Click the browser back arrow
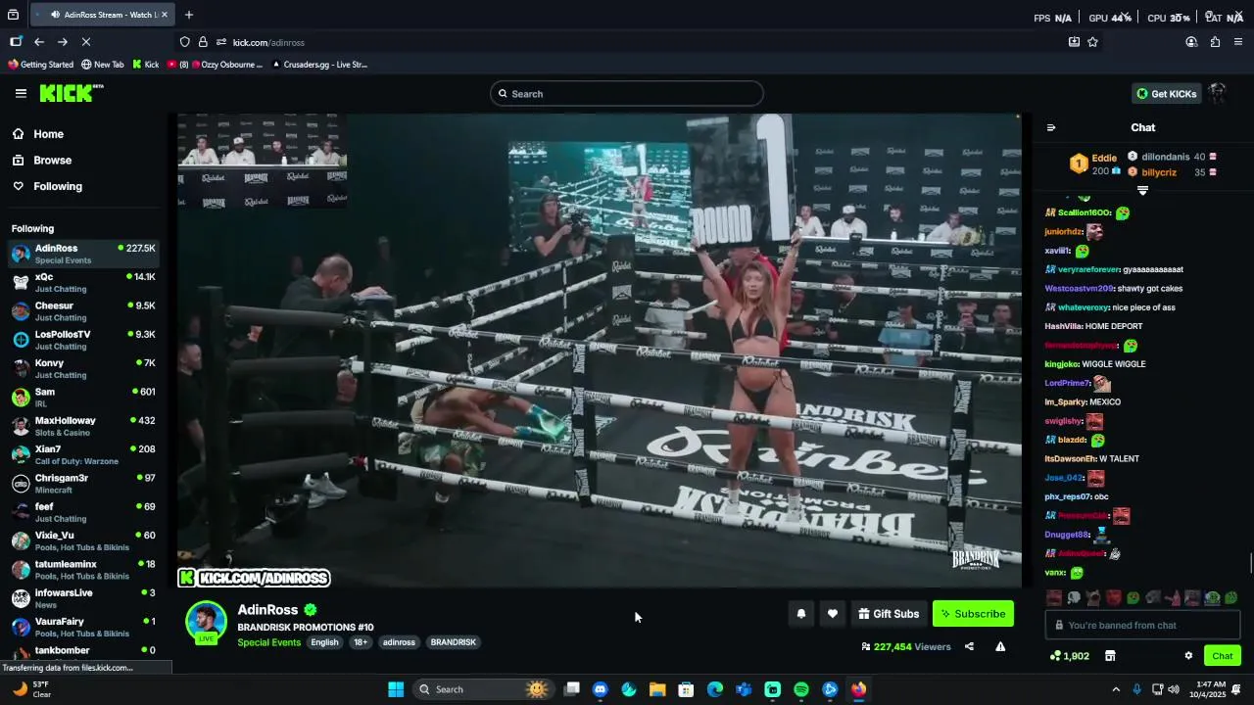Image resolution: width=1254 pixels, height=705 pixels. click(39, 42)
